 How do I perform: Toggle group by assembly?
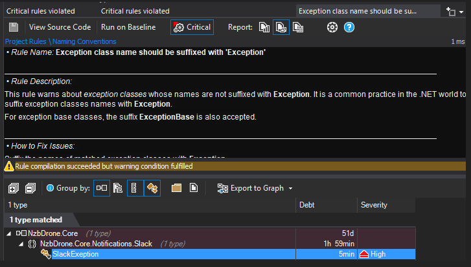[102, 188]
